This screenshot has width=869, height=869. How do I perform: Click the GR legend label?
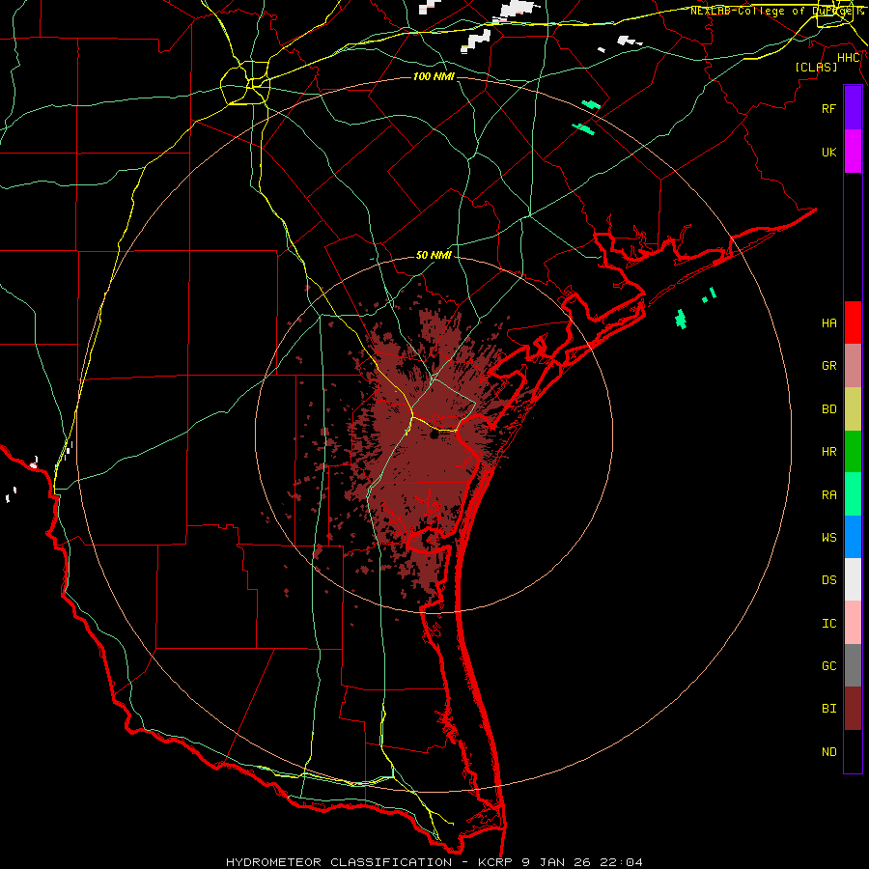coord(828,366)
